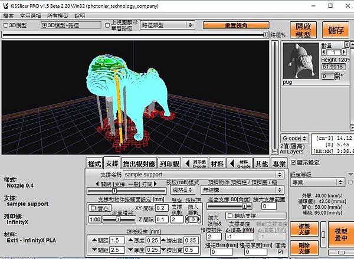Click the 重置視角 button
This screenshot has height=259, width=354.
tap(236, 25)
